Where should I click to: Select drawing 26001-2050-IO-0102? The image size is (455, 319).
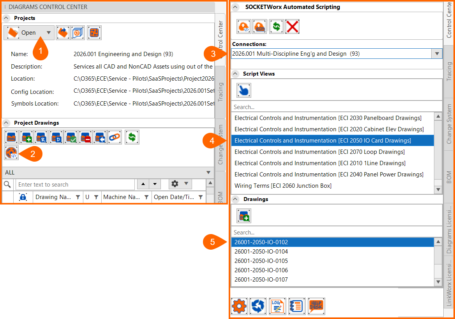333,242
